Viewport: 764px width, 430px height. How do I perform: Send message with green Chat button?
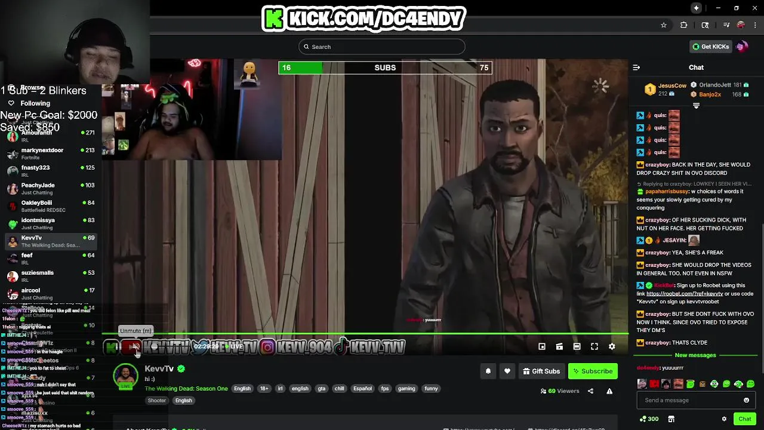(x=744, y=419)
